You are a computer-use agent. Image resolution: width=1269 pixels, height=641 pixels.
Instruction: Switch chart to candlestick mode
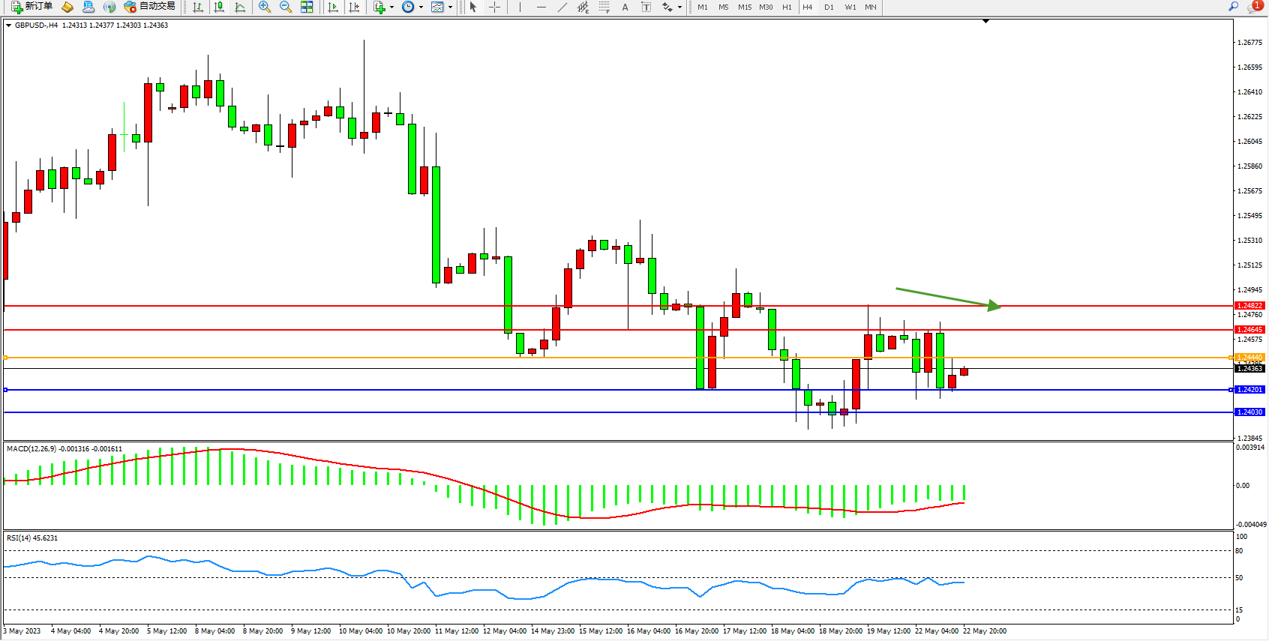point(219,7)
